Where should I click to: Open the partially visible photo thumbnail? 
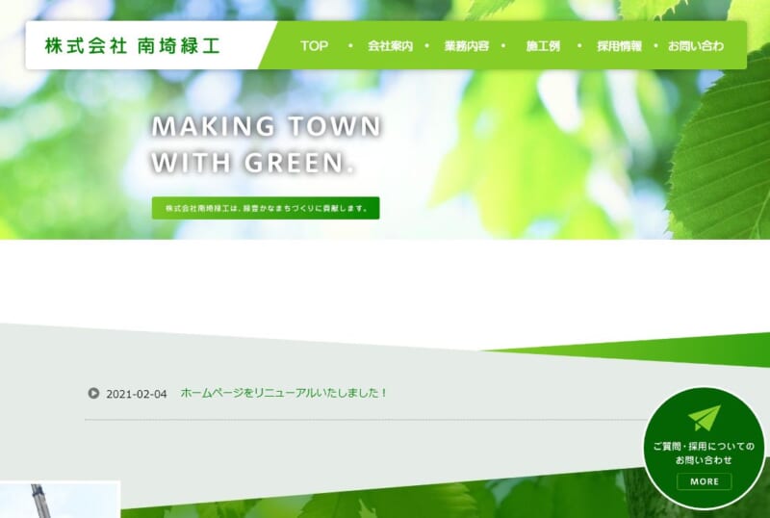click(x=60, y=500)
